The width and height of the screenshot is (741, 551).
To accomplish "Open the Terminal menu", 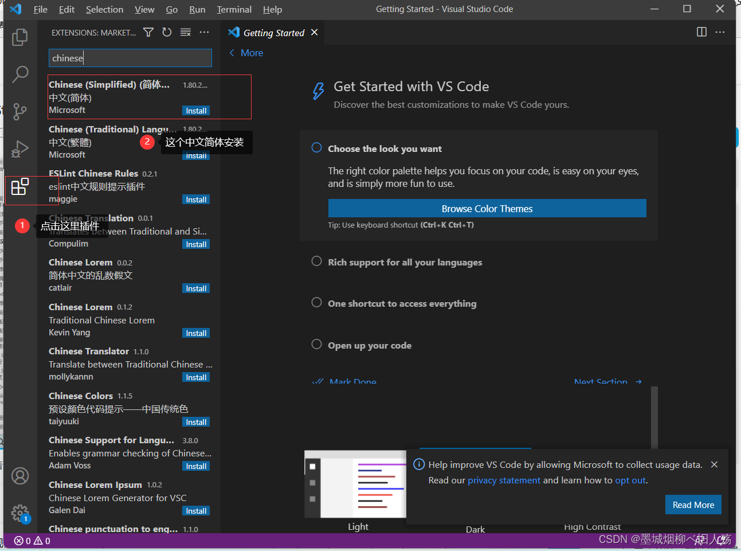I will point(234,9).
